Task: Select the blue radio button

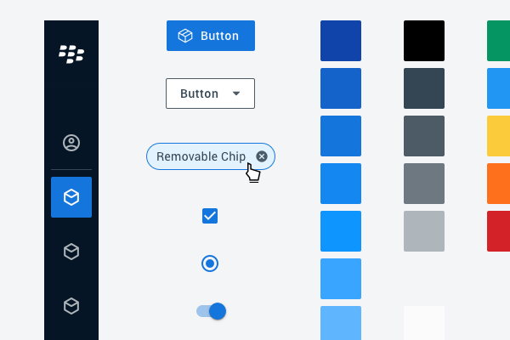Action: pyautogui.click(x=210, y=263)
